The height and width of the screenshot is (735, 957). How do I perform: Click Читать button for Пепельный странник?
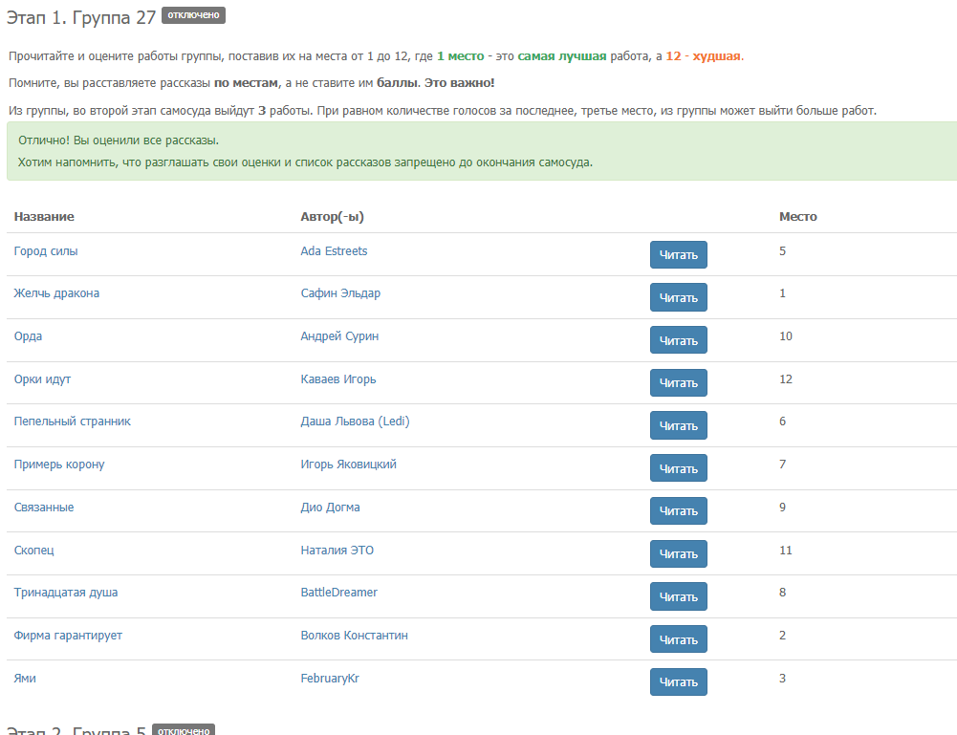pyautogui.click(x=679, y=425)
